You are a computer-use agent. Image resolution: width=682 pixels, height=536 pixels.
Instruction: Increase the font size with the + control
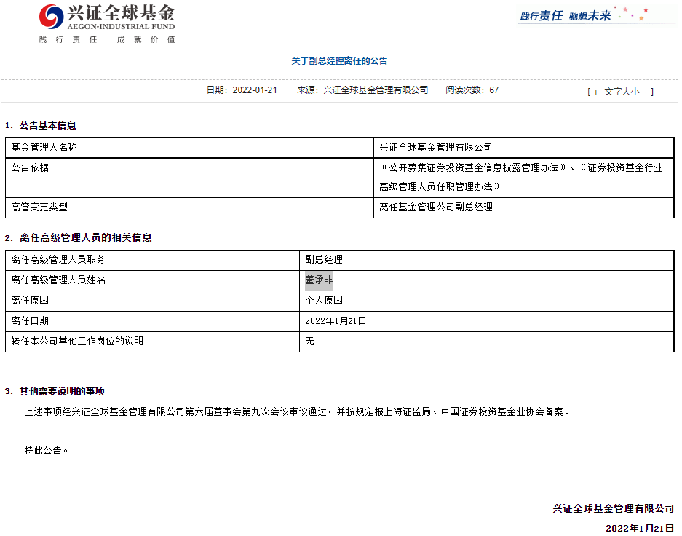pyautogui.click(x=596, y=92)
